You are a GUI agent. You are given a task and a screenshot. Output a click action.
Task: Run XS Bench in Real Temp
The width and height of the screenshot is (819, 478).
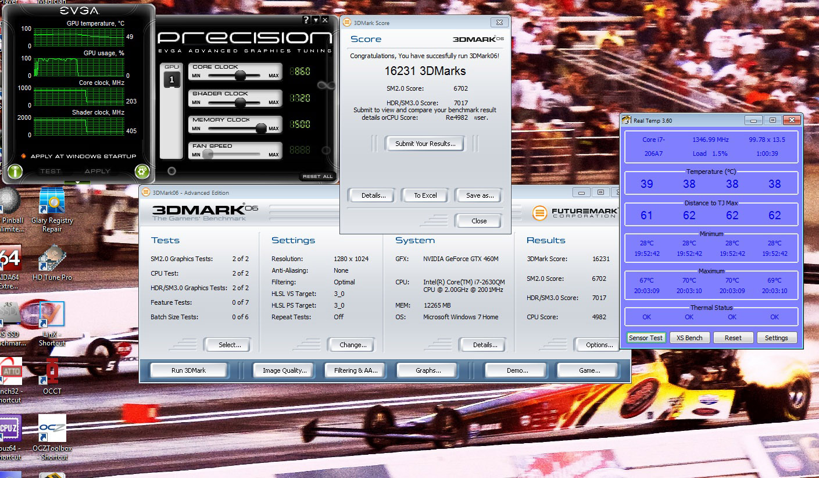coord(689,338)
